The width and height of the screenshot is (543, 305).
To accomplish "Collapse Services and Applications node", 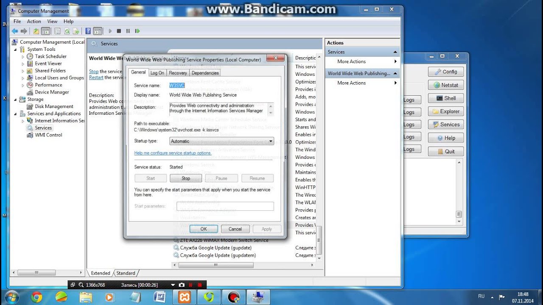I will [16, 114].
